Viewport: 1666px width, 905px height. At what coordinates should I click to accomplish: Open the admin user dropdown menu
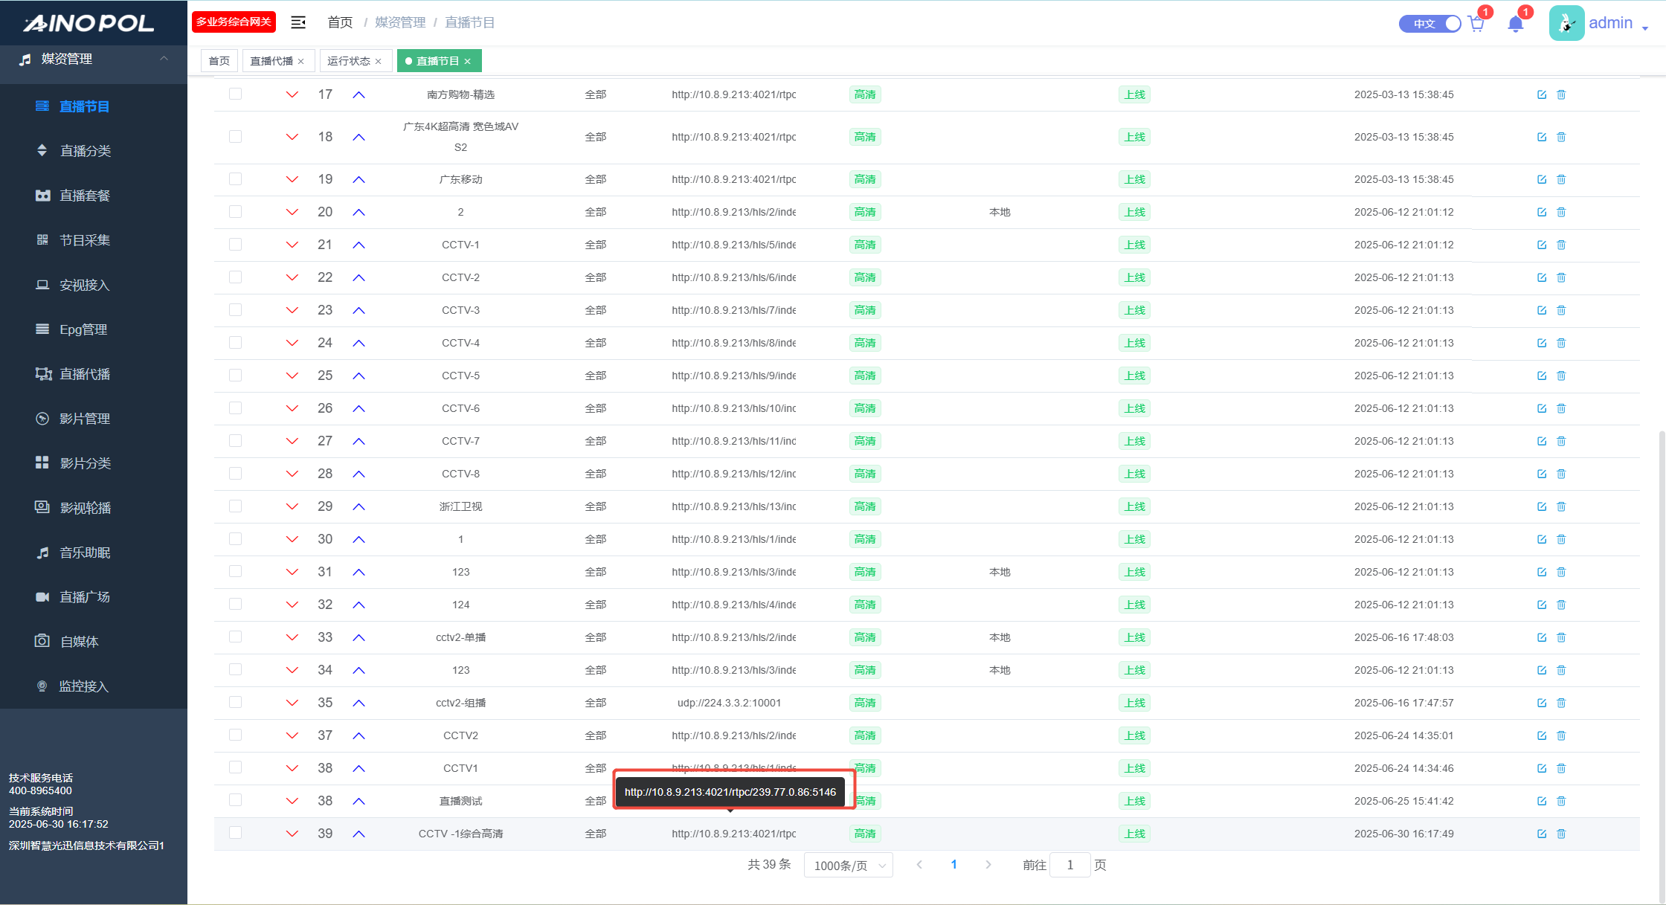point(1610,23)
